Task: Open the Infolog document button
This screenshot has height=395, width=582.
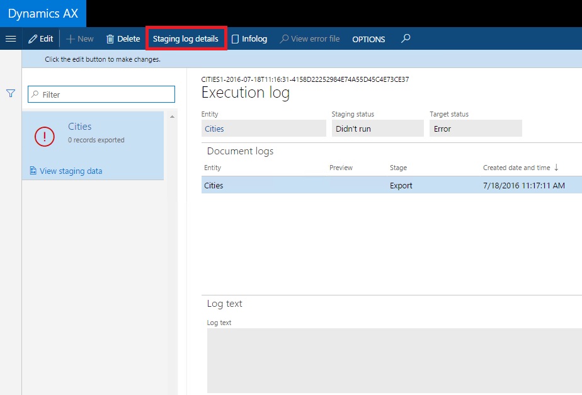Action: pos(249,38)
